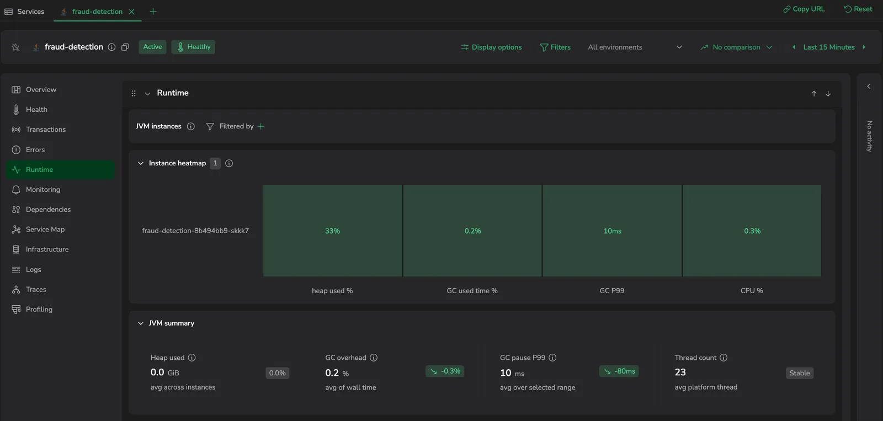Open Dependencies in the sidebar
The image size is (883, 421).
tap(60, 209)
